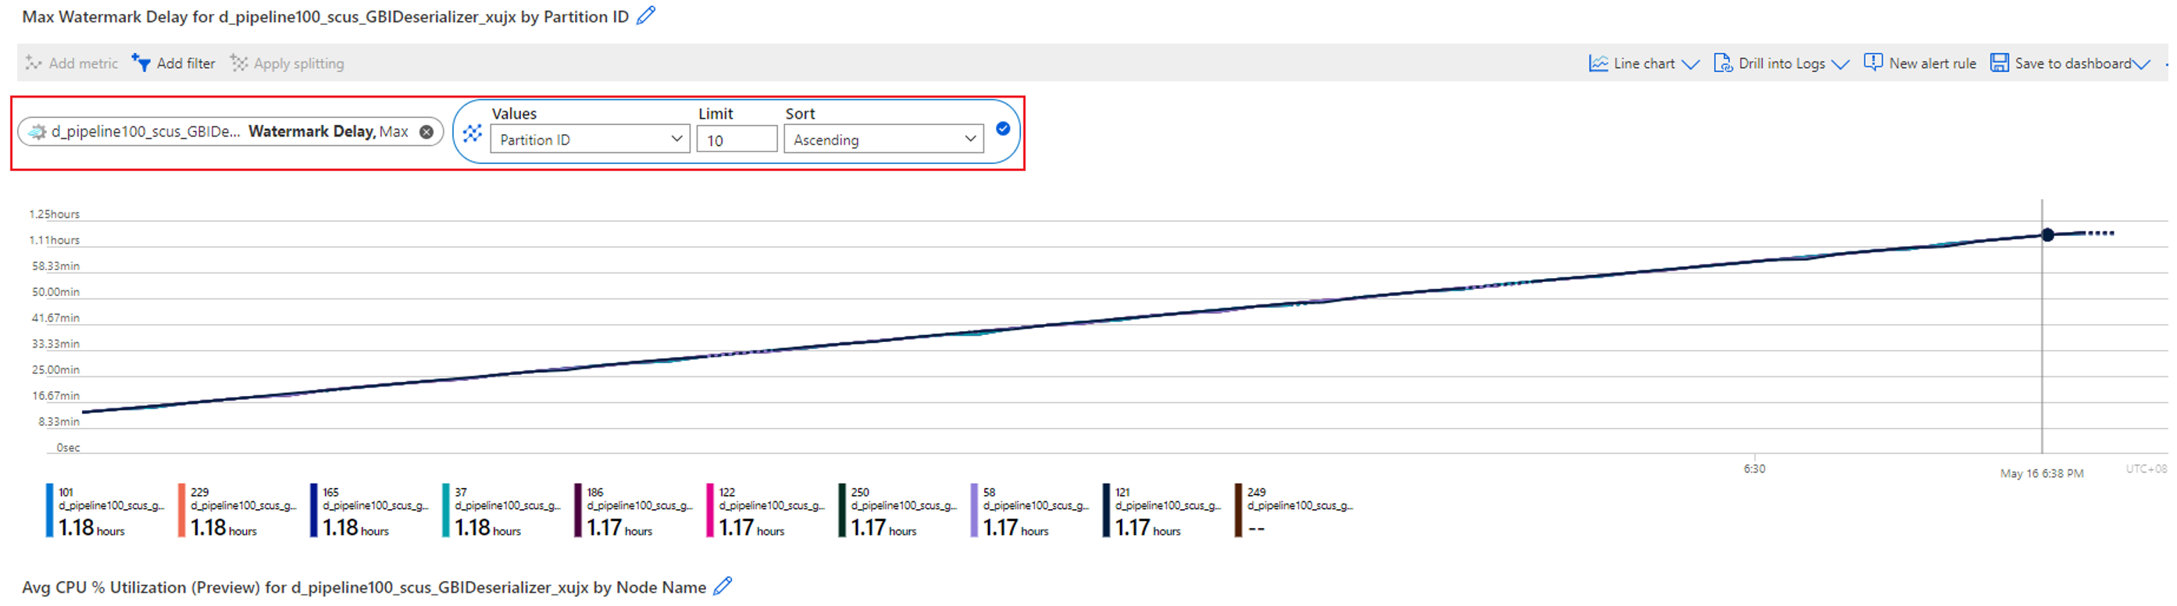Screen dimensions: 2177x606
Task: Click the Drill into Logs document icon
Action: [1722, 63]
